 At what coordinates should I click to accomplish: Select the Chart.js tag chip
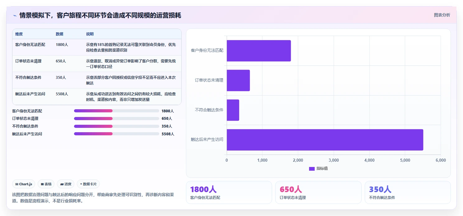tap(24, 184)
